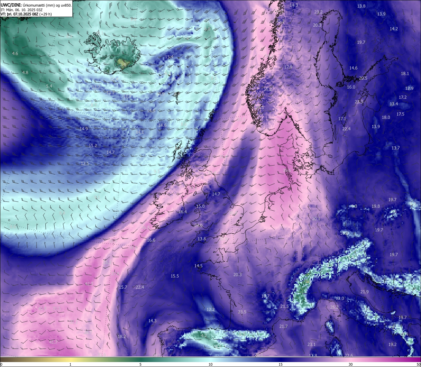The width and height of the screenshot is (421, 367).
Task: Click the map value "4.6"
Action: tap(15, 53)
